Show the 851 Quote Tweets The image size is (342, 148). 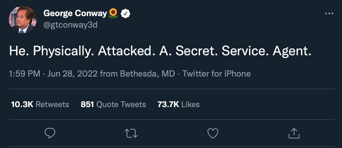pos(113,104)
